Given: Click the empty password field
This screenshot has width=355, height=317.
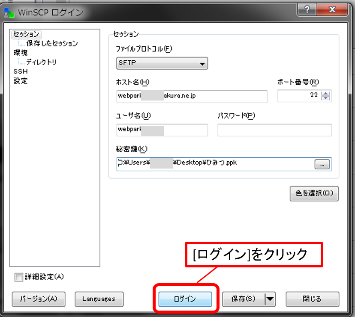Looking at the screenshot, I should (x=275, y=130).
